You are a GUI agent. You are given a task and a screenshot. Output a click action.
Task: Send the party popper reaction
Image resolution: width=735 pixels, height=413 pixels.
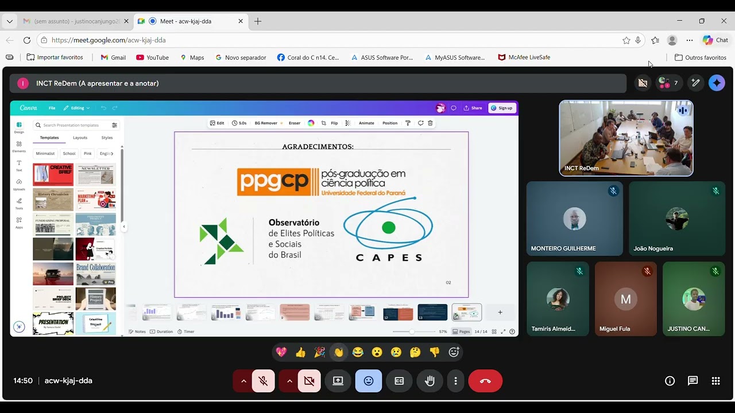pyautogui.click(x=320, y=352)
